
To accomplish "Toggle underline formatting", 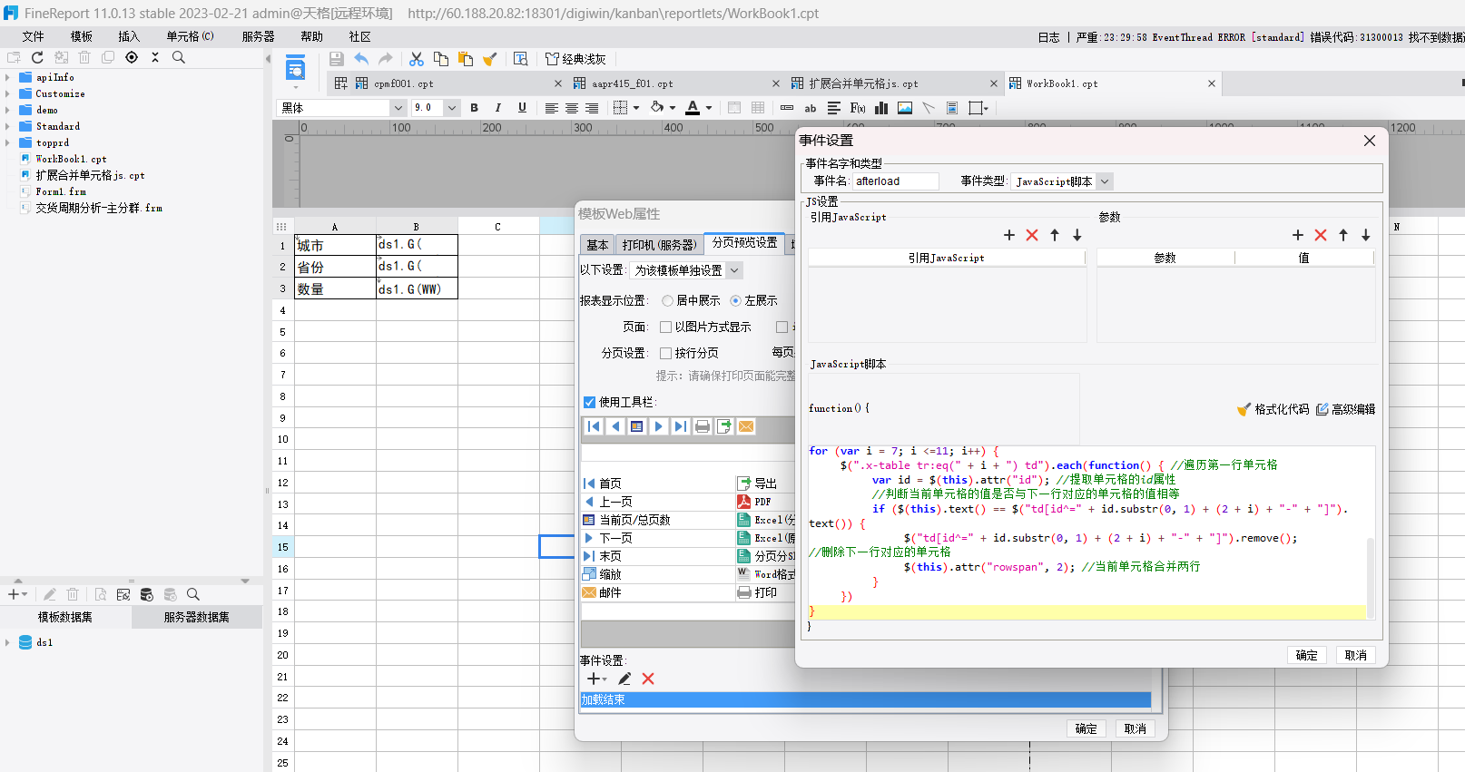I will (x=522, y=108).
